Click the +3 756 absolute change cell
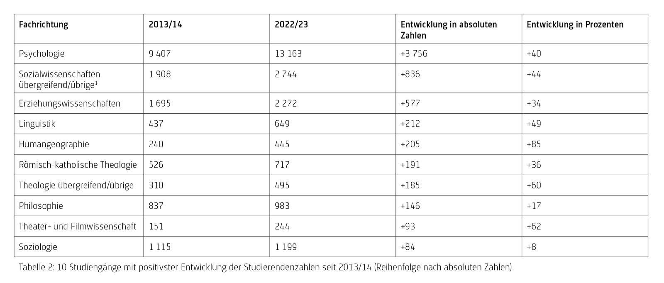The height and width of the screenshot is (283, 664). click(x=414, y=54)
